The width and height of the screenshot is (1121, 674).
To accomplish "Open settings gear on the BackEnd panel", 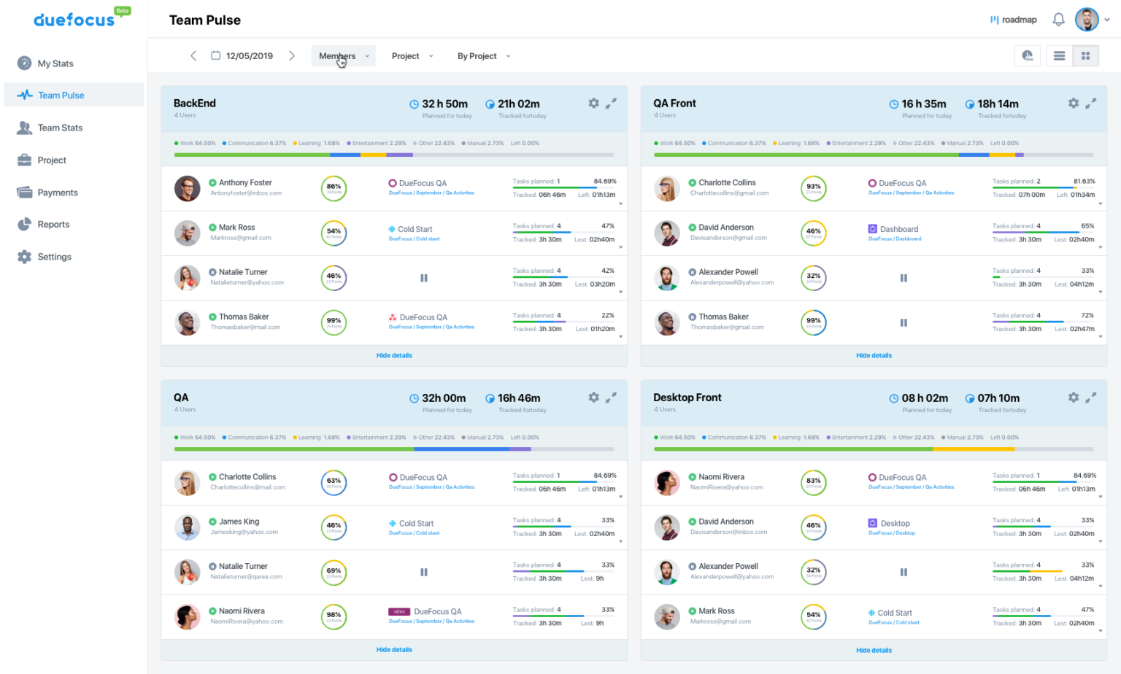I will [x=593, y=103].
